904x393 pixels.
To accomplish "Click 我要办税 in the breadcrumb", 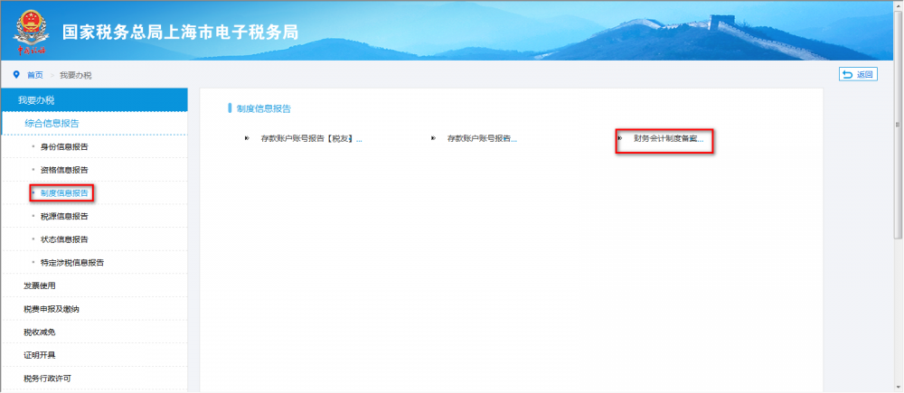I will coord(76,75).
